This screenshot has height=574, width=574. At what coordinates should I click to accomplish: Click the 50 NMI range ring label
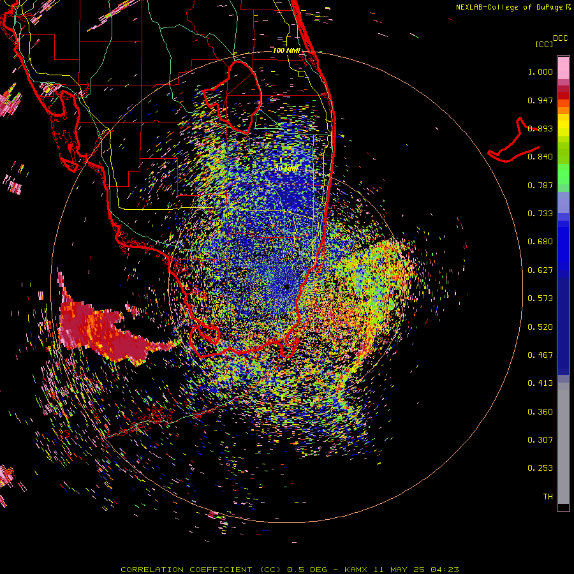286,169
